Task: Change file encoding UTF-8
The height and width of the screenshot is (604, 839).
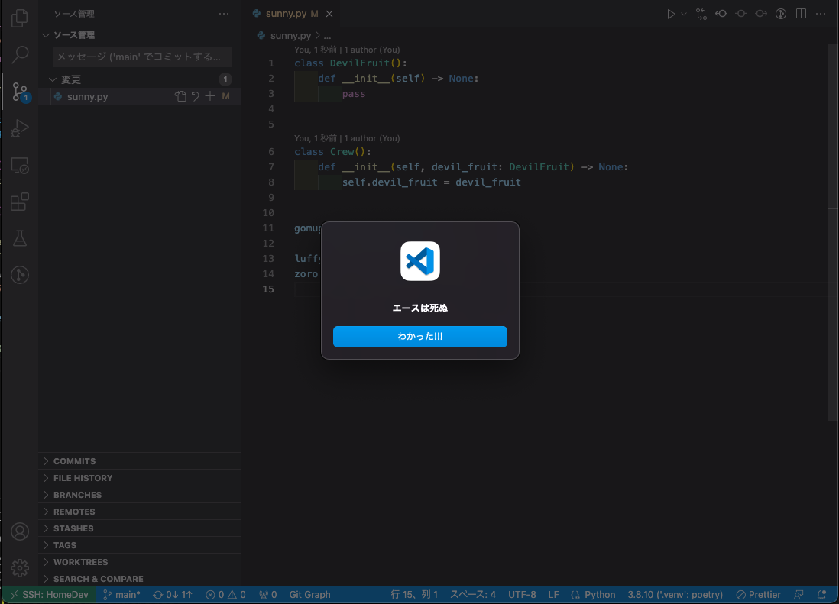Action: point(522,595)
